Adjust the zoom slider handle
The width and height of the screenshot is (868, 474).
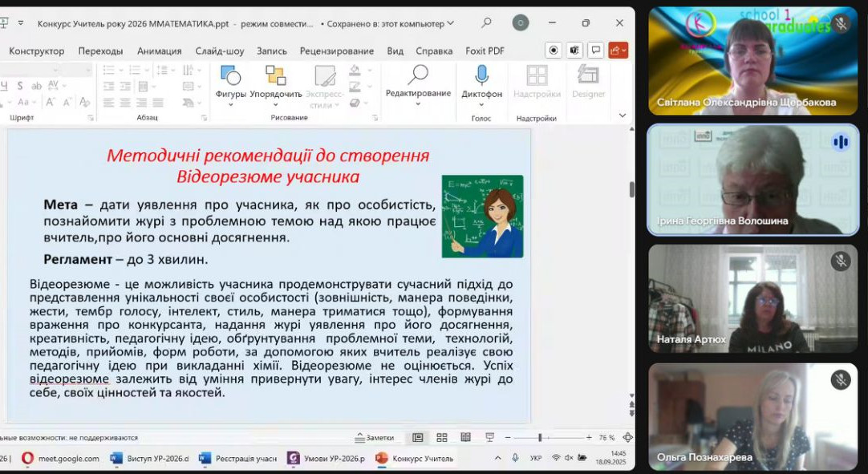coord(540,437)
